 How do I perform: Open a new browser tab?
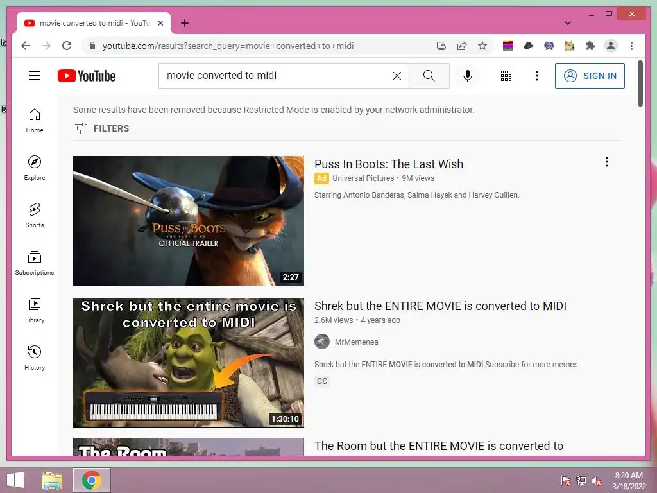pos(185,23)
